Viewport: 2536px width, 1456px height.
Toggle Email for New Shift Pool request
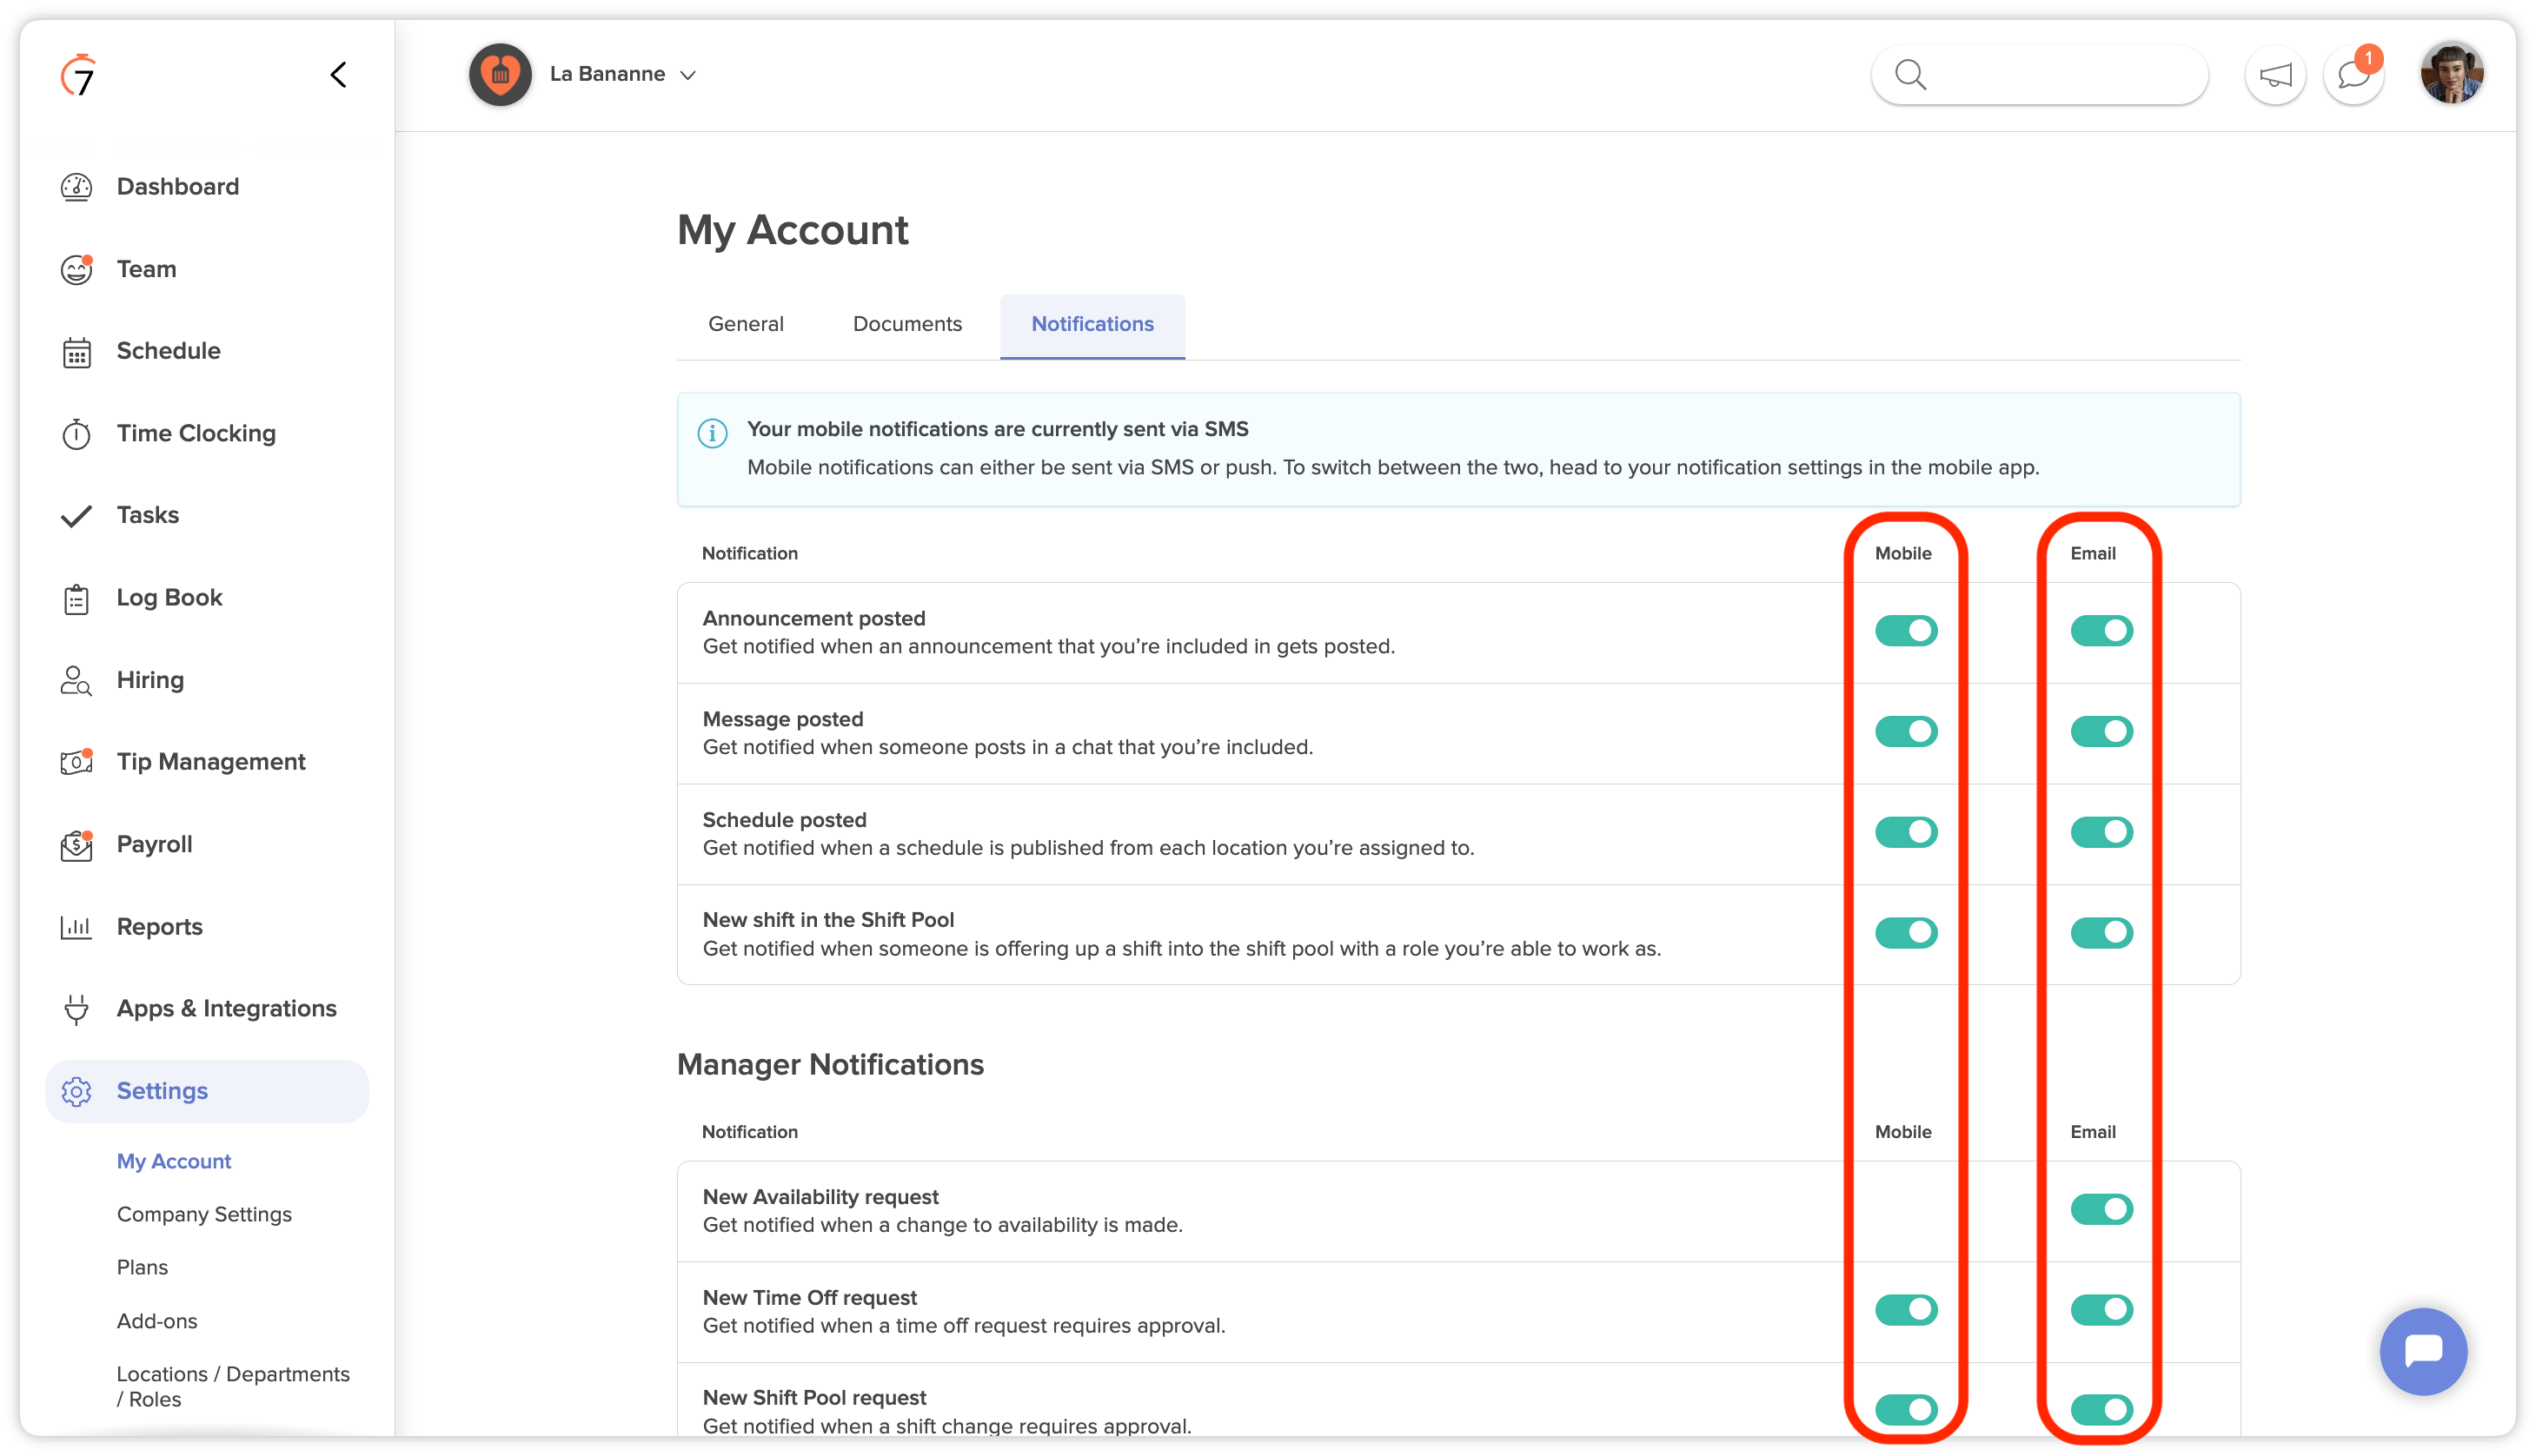click(x=2101, y=1410)
